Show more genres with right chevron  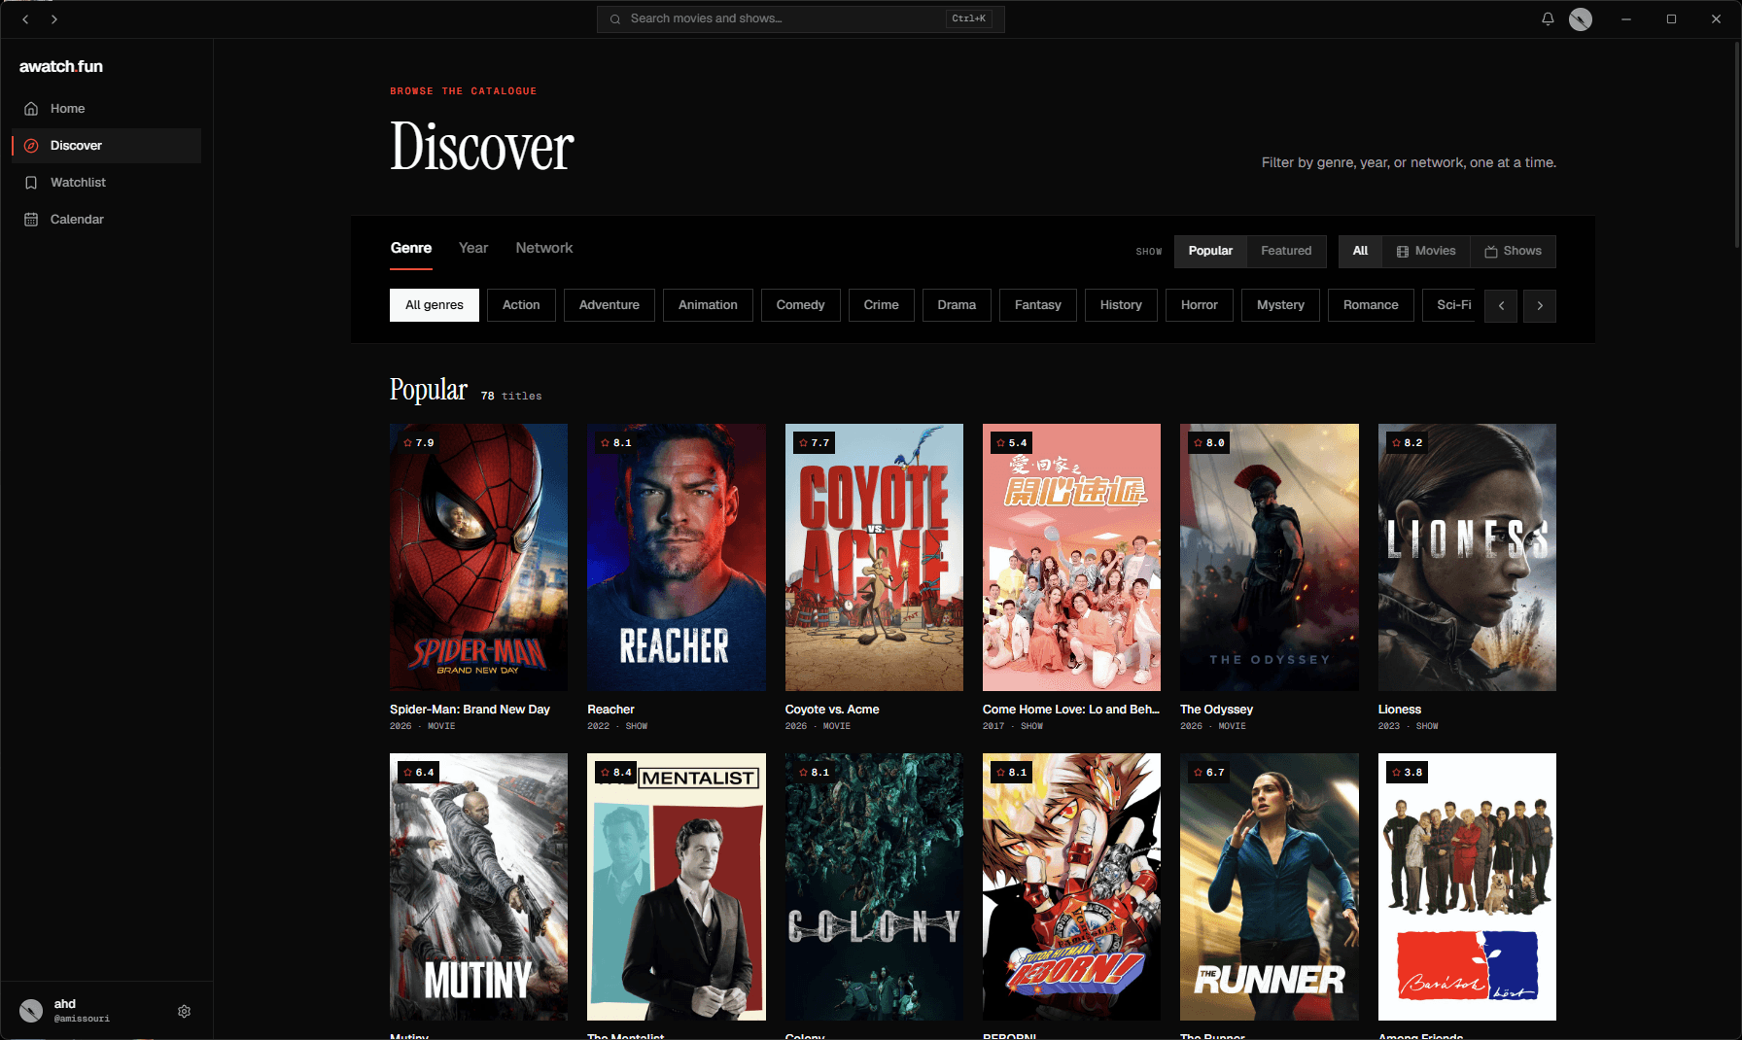click(1540, 306)
